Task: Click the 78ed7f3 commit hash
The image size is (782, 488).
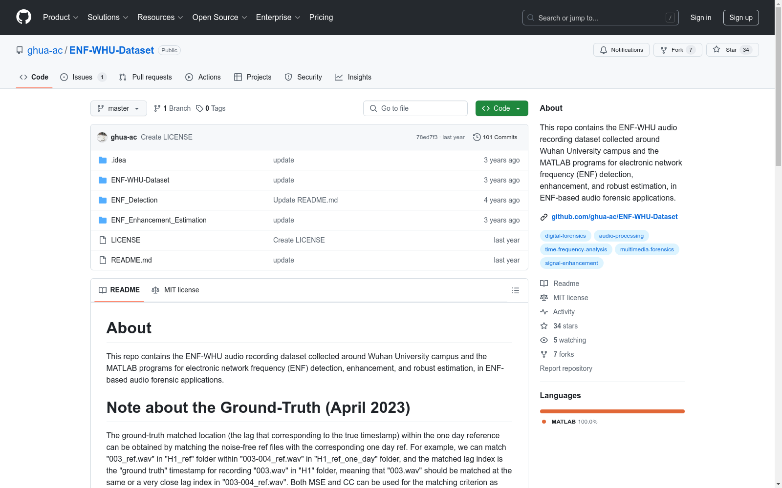Action: click(427, 137)
